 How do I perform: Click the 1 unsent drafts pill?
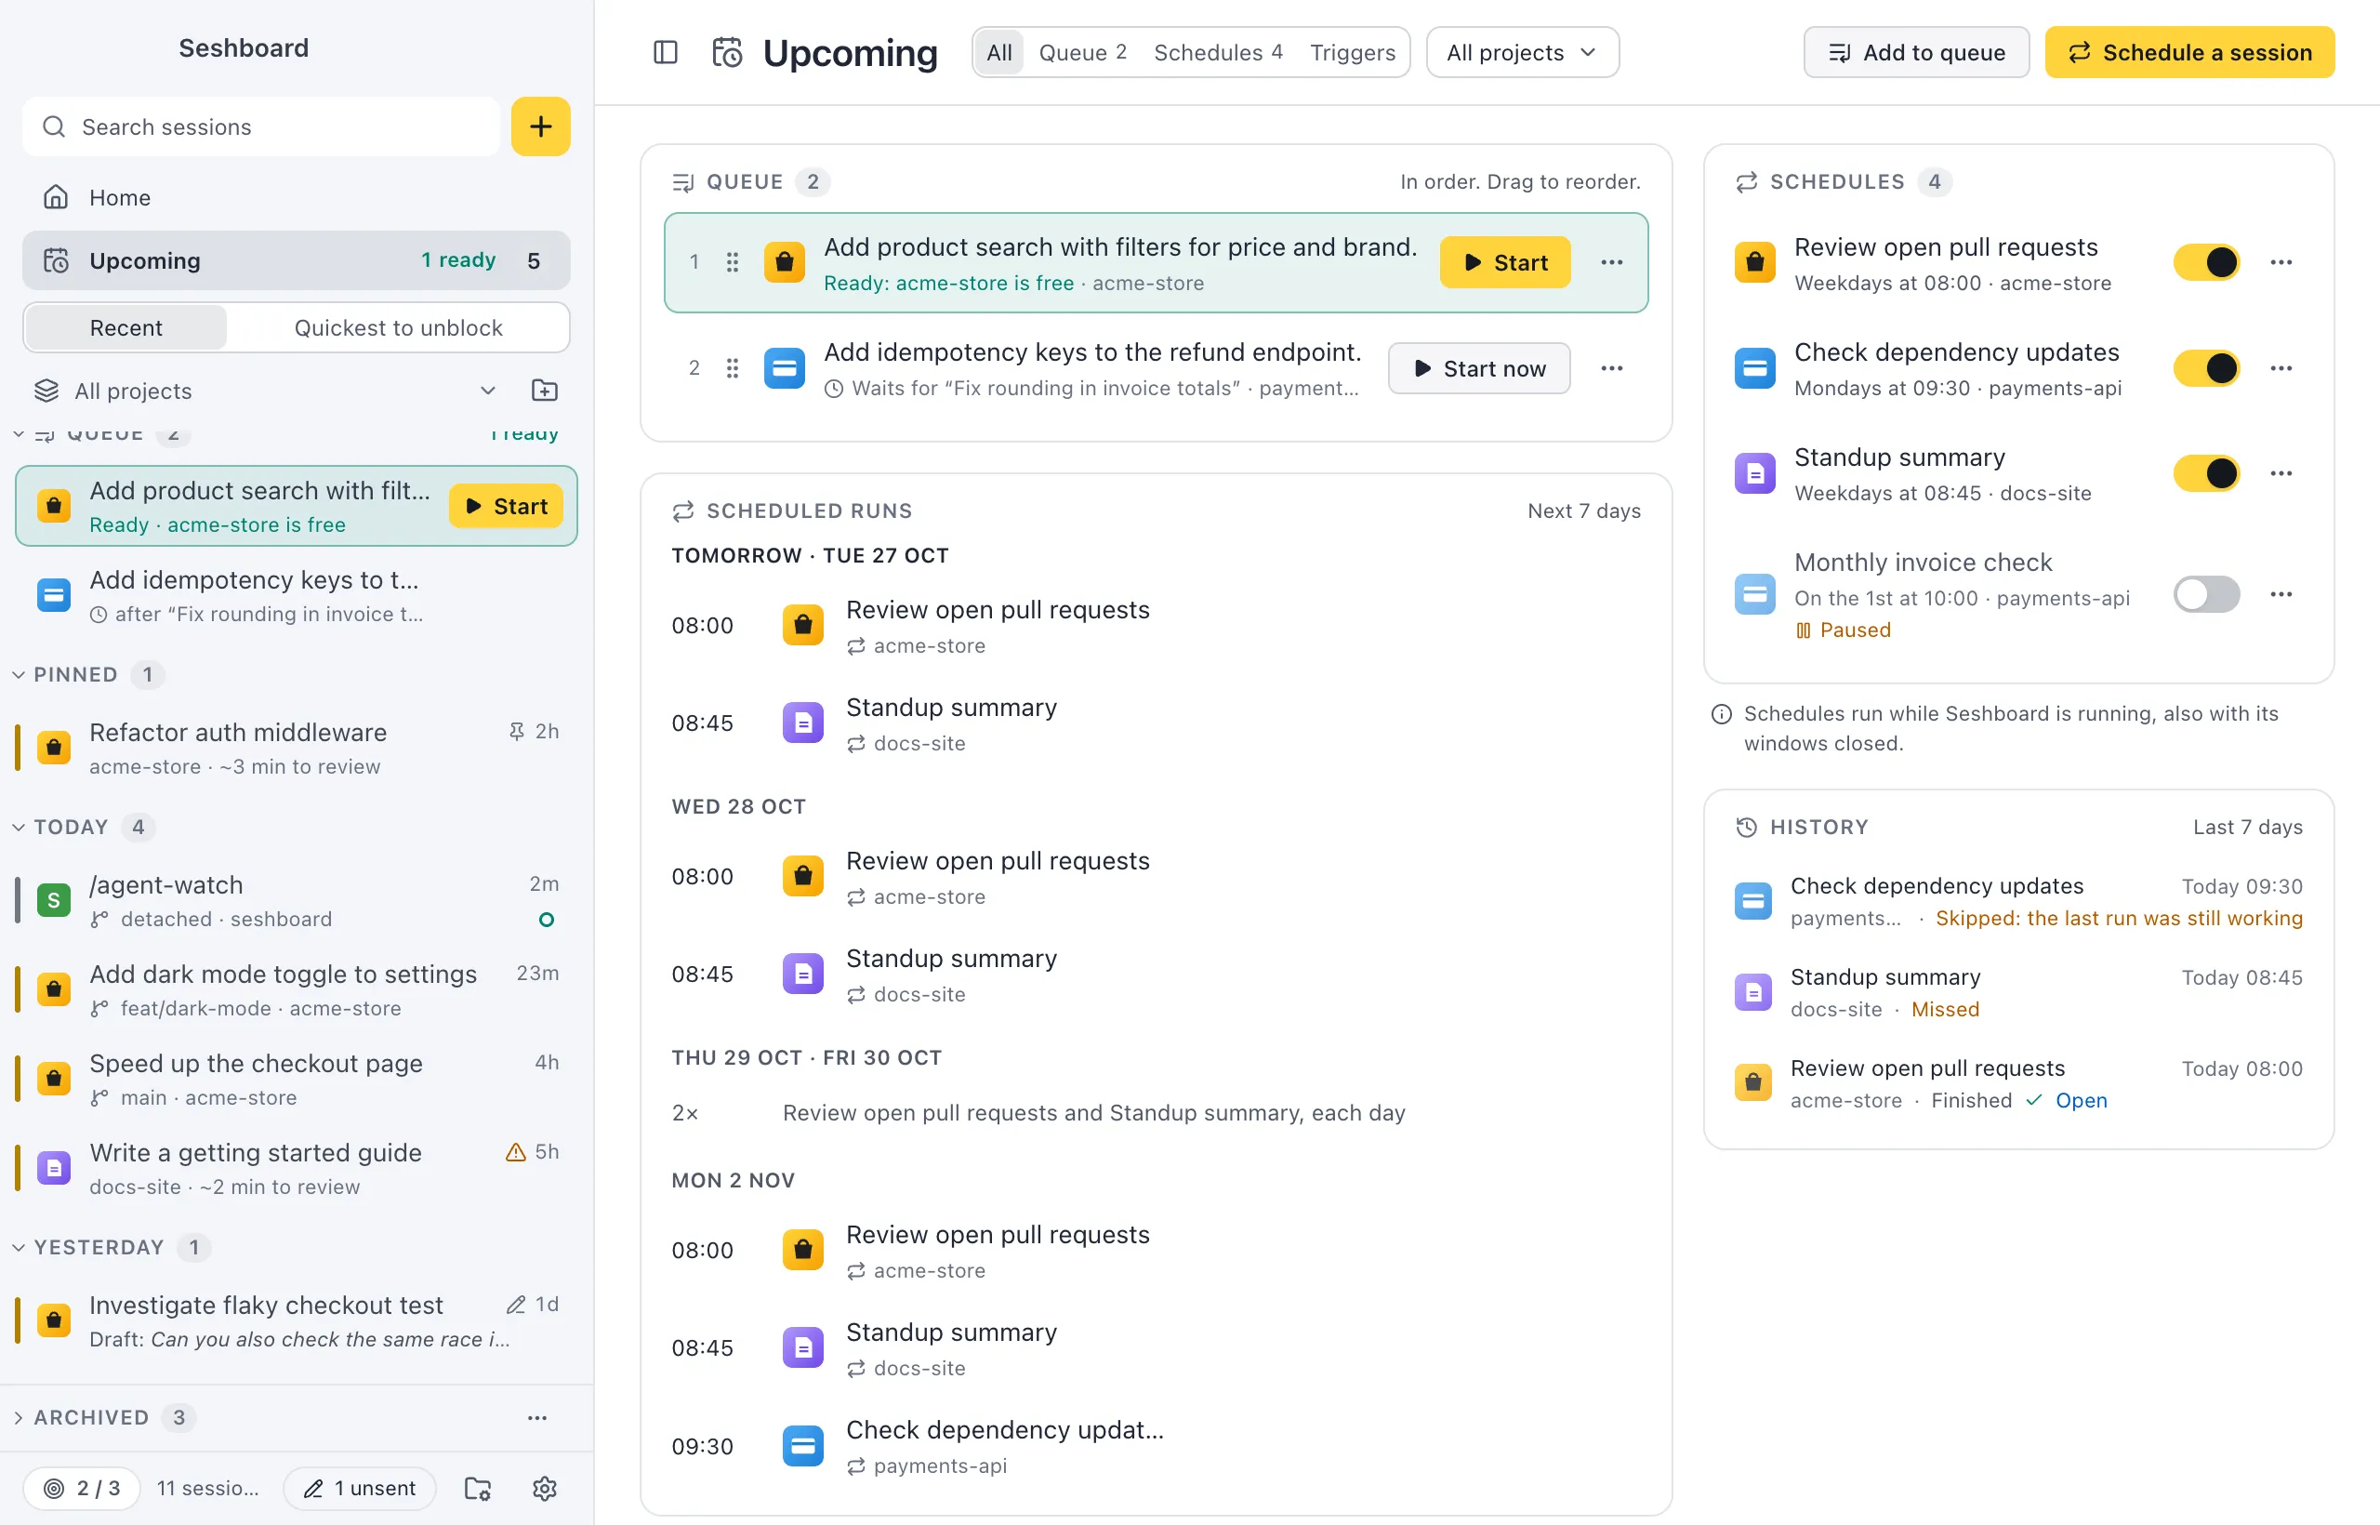(360, 1489)
